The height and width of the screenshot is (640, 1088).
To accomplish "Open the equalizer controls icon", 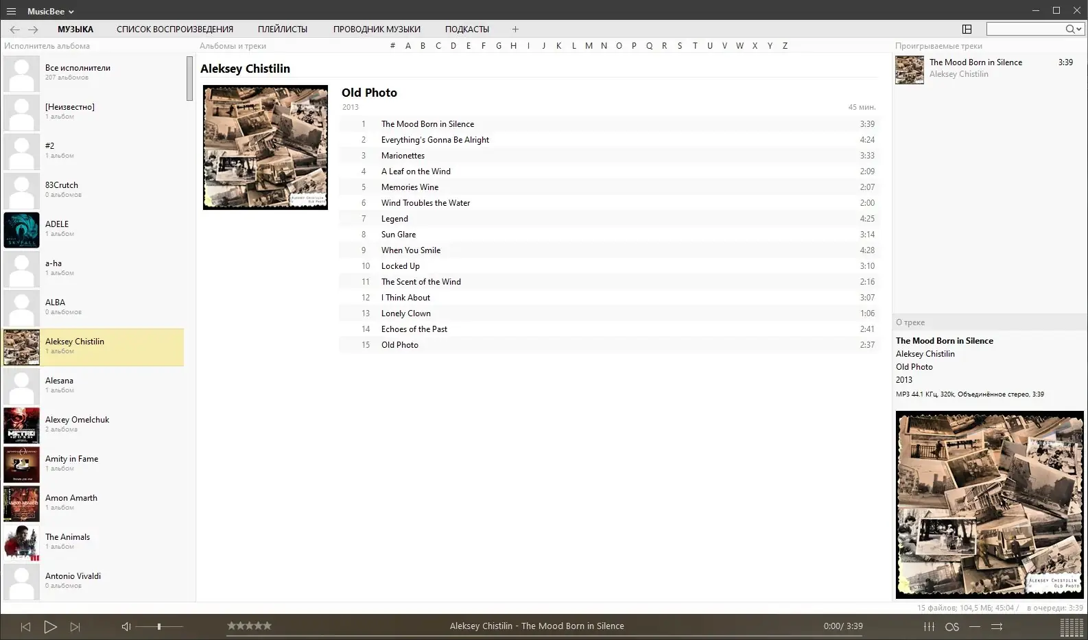I will (x=929, y=626).
